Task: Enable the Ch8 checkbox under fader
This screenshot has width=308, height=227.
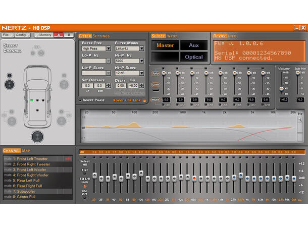Action: [x=263, y=105]
